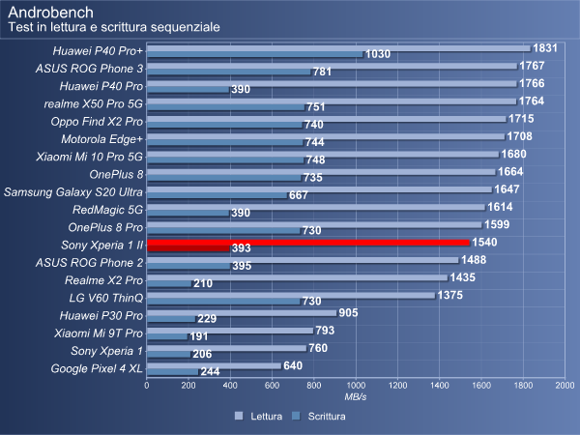Select the OnePlus 8 label
Image resolution: width=580 pixels, height=435 pixels.
[x=116, y=174]
